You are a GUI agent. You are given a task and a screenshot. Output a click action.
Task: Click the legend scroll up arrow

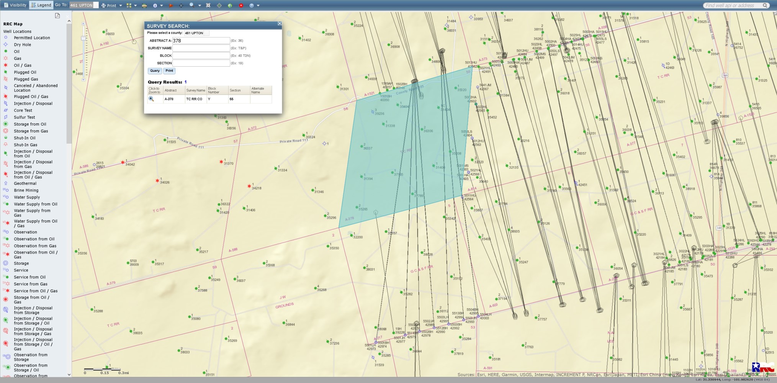tap(69, 21)
